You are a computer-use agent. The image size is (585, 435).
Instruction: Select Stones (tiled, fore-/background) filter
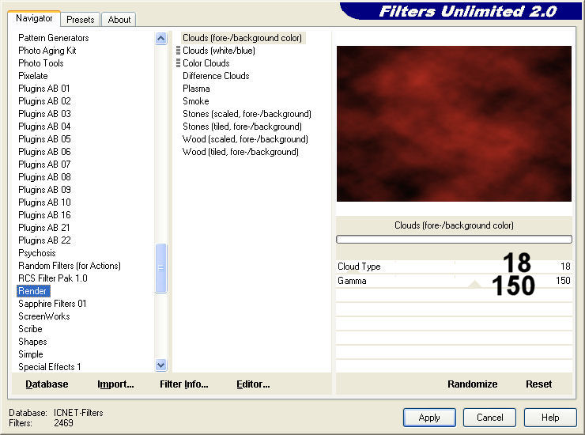tap(242, 127)
